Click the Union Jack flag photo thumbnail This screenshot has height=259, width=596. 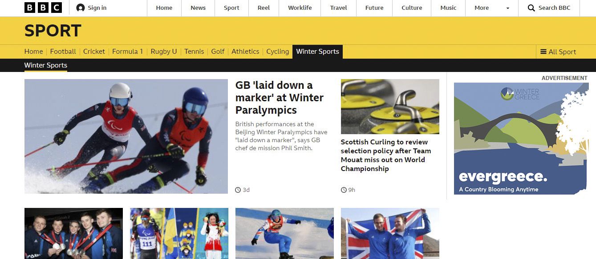click(x=390, y=233)
